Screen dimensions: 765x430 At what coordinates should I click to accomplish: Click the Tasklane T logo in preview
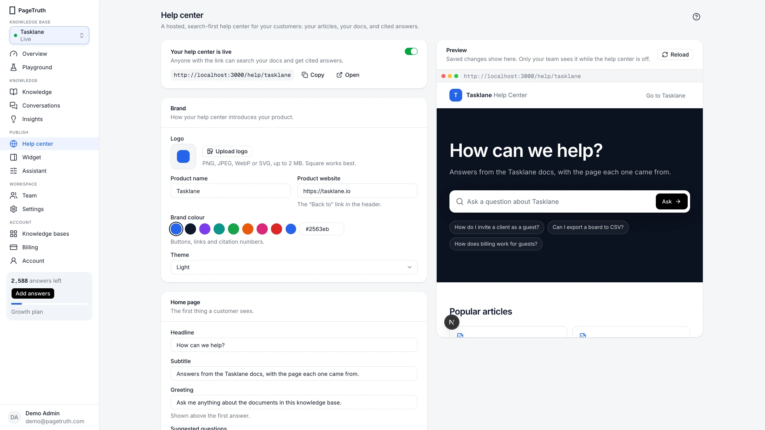(456, 95)
